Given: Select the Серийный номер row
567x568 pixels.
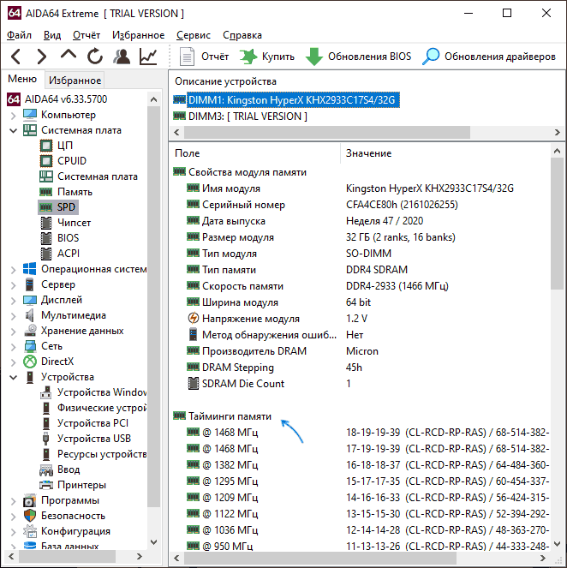Looking at the screenshot, I should (x=361, y=205).
